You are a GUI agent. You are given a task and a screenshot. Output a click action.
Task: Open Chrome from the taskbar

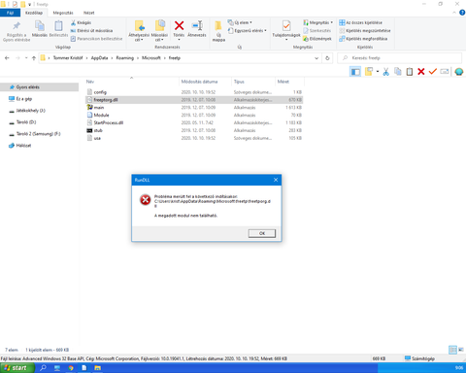pos(71,368)
